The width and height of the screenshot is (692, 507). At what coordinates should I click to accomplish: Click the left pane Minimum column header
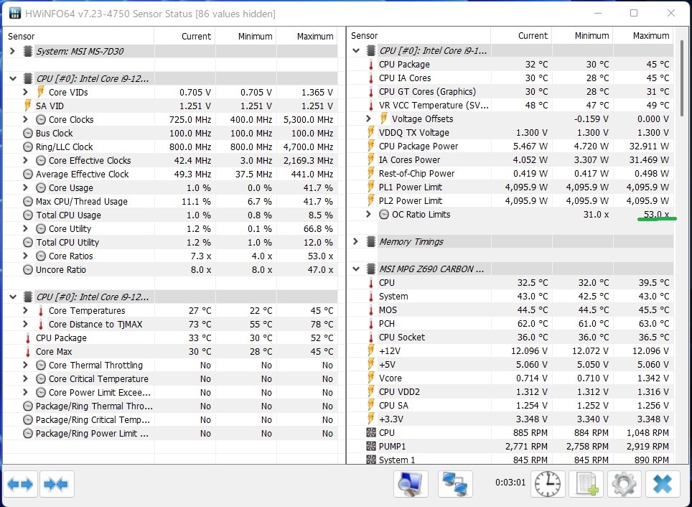pos(246,36)
